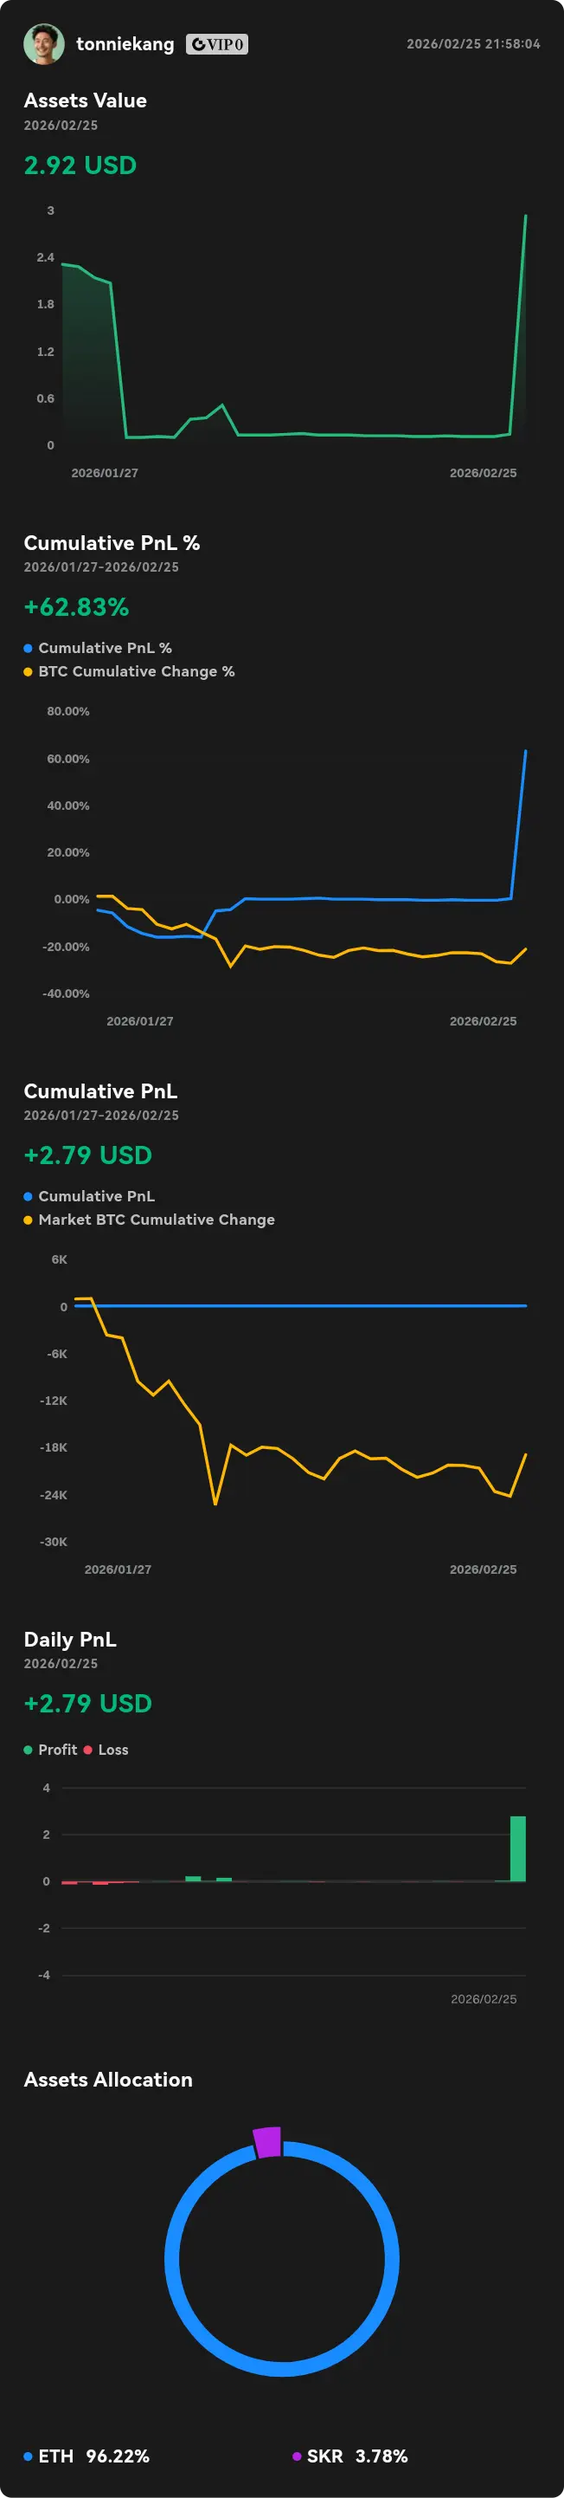Click the green Profit legend dot
This screenshot has height=2498, width=564.
click(x=28, y=1750)
